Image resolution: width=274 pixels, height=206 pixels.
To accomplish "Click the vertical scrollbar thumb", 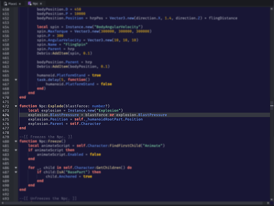I will tap(272, 105).
